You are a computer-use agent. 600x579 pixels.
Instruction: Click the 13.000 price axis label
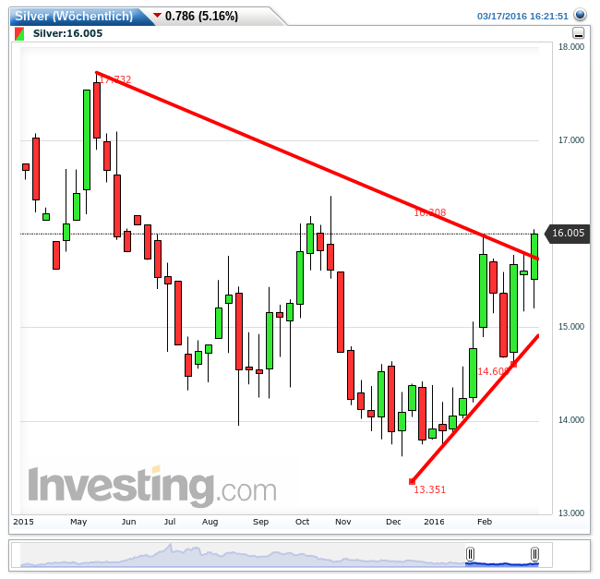coord(570,513)
